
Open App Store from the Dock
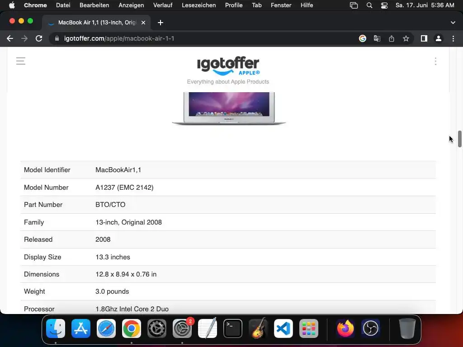point(81,328)
